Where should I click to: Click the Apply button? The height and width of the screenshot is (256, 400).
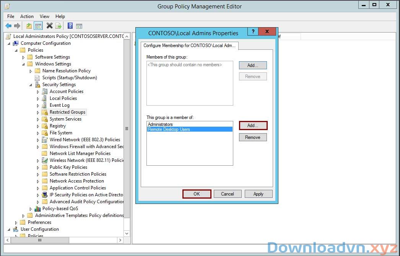(259, 194)
